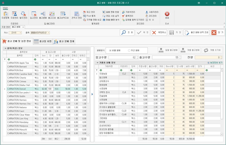Click the CL38 order code cell

(x=124, y=103)
